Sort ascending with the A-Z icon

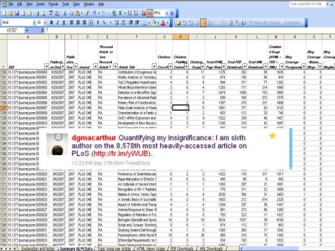[x=130, y=14]
